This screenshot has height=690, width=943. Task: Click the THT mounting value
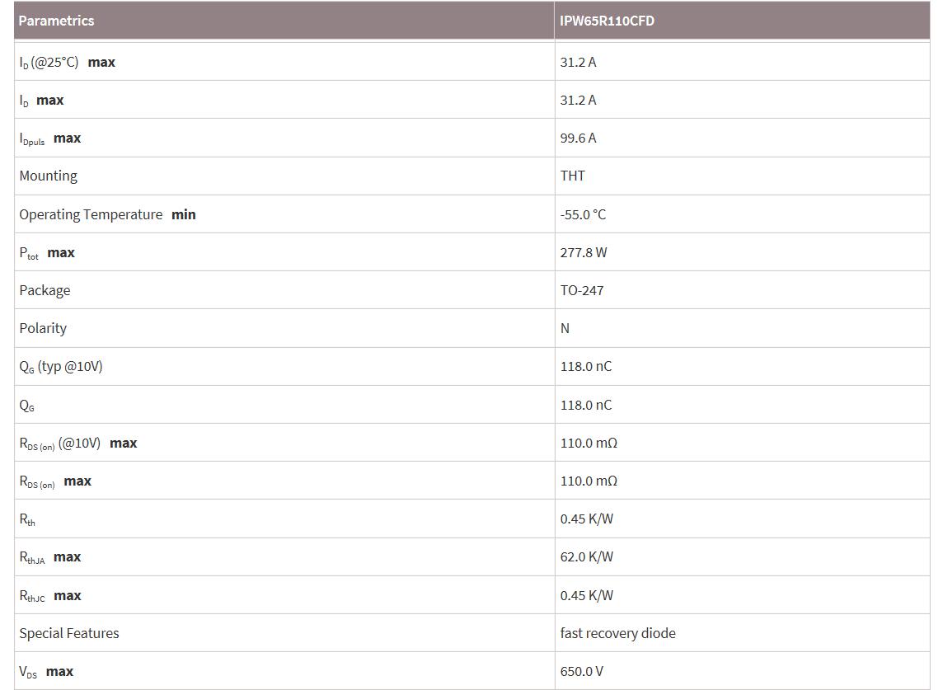[x=572, y=176]
